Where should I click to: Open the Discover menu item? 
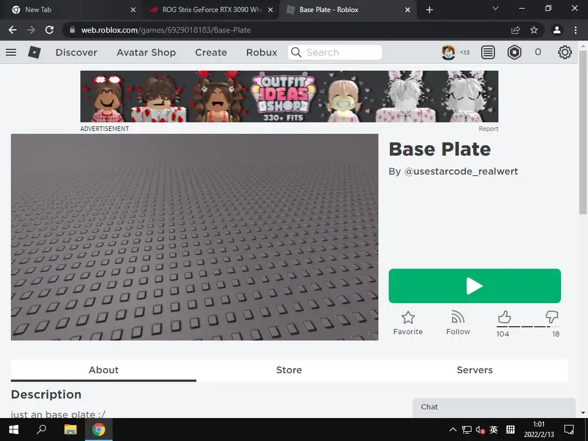pyautogui.click(x=76, y=52)
